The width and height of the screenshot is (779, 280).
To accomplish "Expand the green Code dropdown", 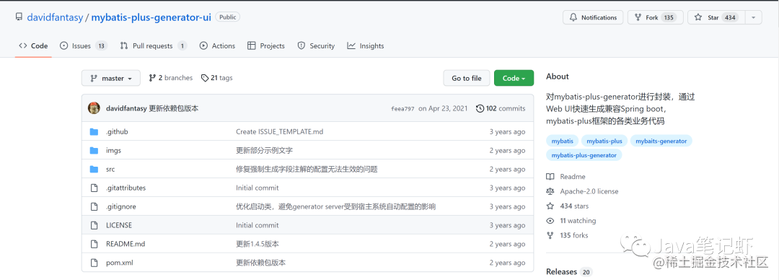I will click(514, 78).
